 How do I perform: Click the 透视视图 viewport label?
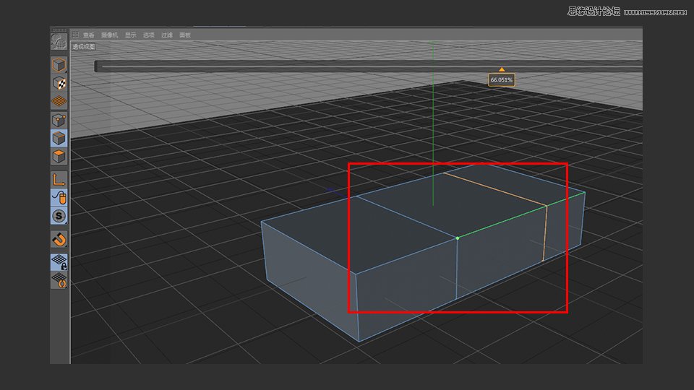point(84,46)
